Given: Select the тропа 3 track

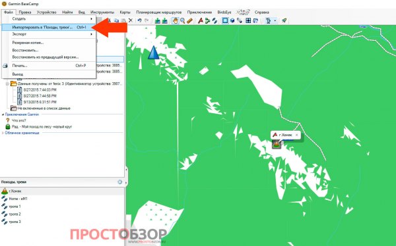Looking at the screenshot, I should pyautogui.click(x=62, y=222).
